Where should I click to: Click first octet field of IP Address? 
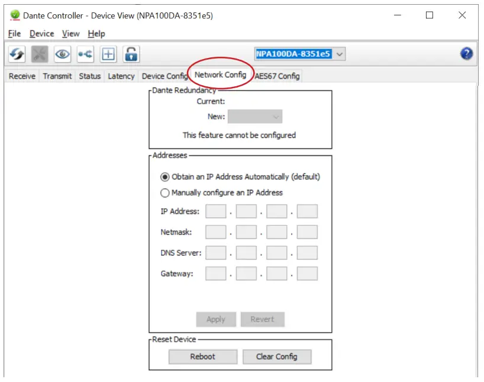click(x=216, y=211)
